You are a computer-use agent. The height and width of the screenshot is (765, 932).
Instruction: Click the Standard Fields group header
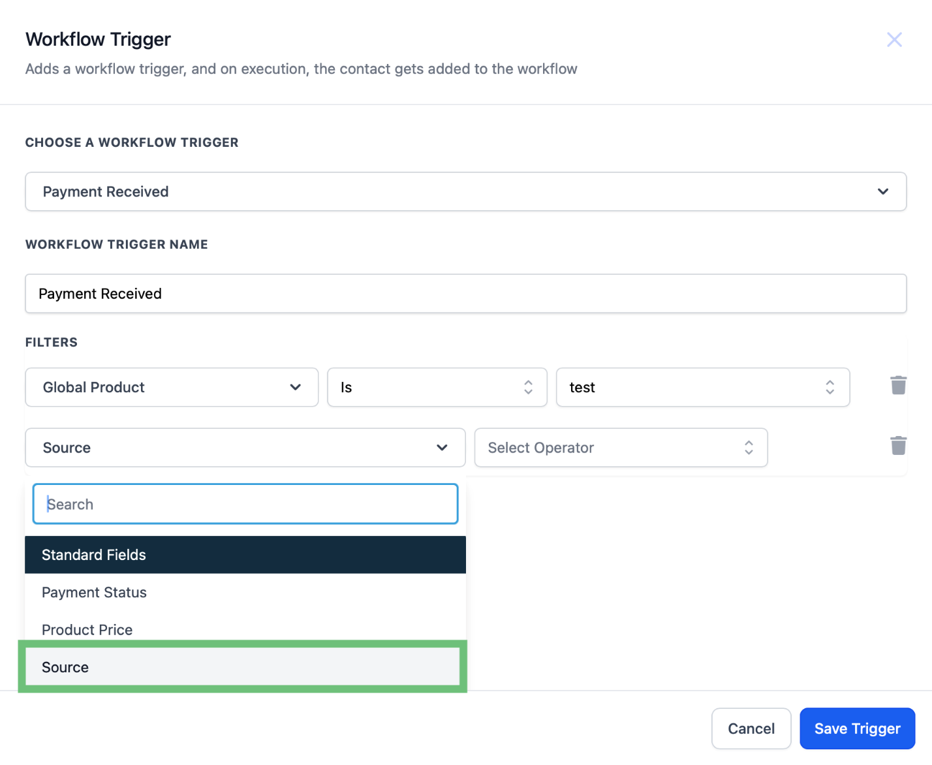point(245,555)
